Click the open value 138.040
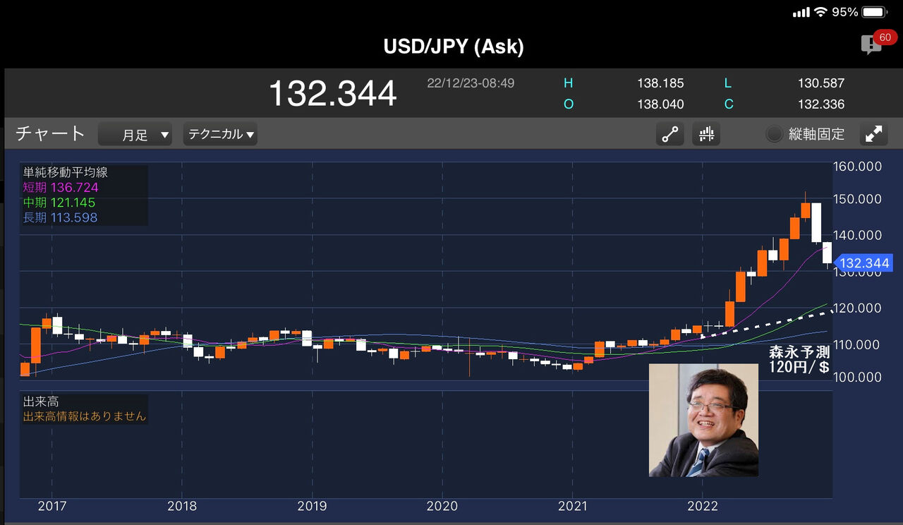Image resolution: width=903 pixels, height=525 pixels. (x=660, y=104)
